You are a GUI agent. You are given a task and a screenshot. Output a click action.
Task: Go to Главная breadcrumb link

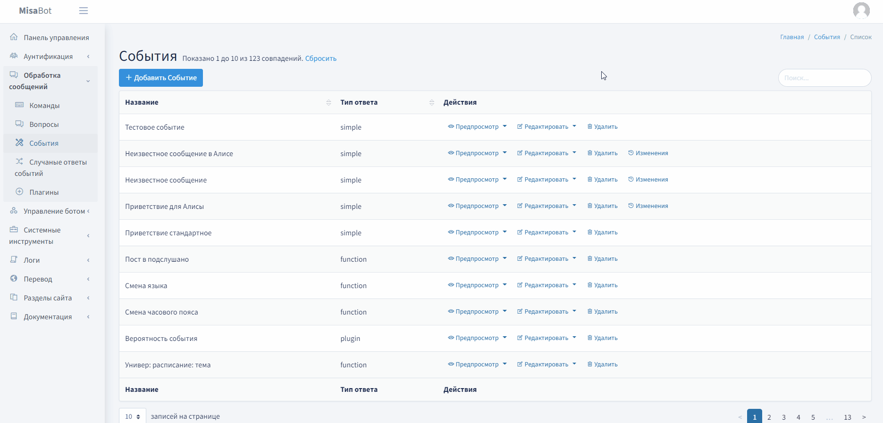tap(792, 37)
